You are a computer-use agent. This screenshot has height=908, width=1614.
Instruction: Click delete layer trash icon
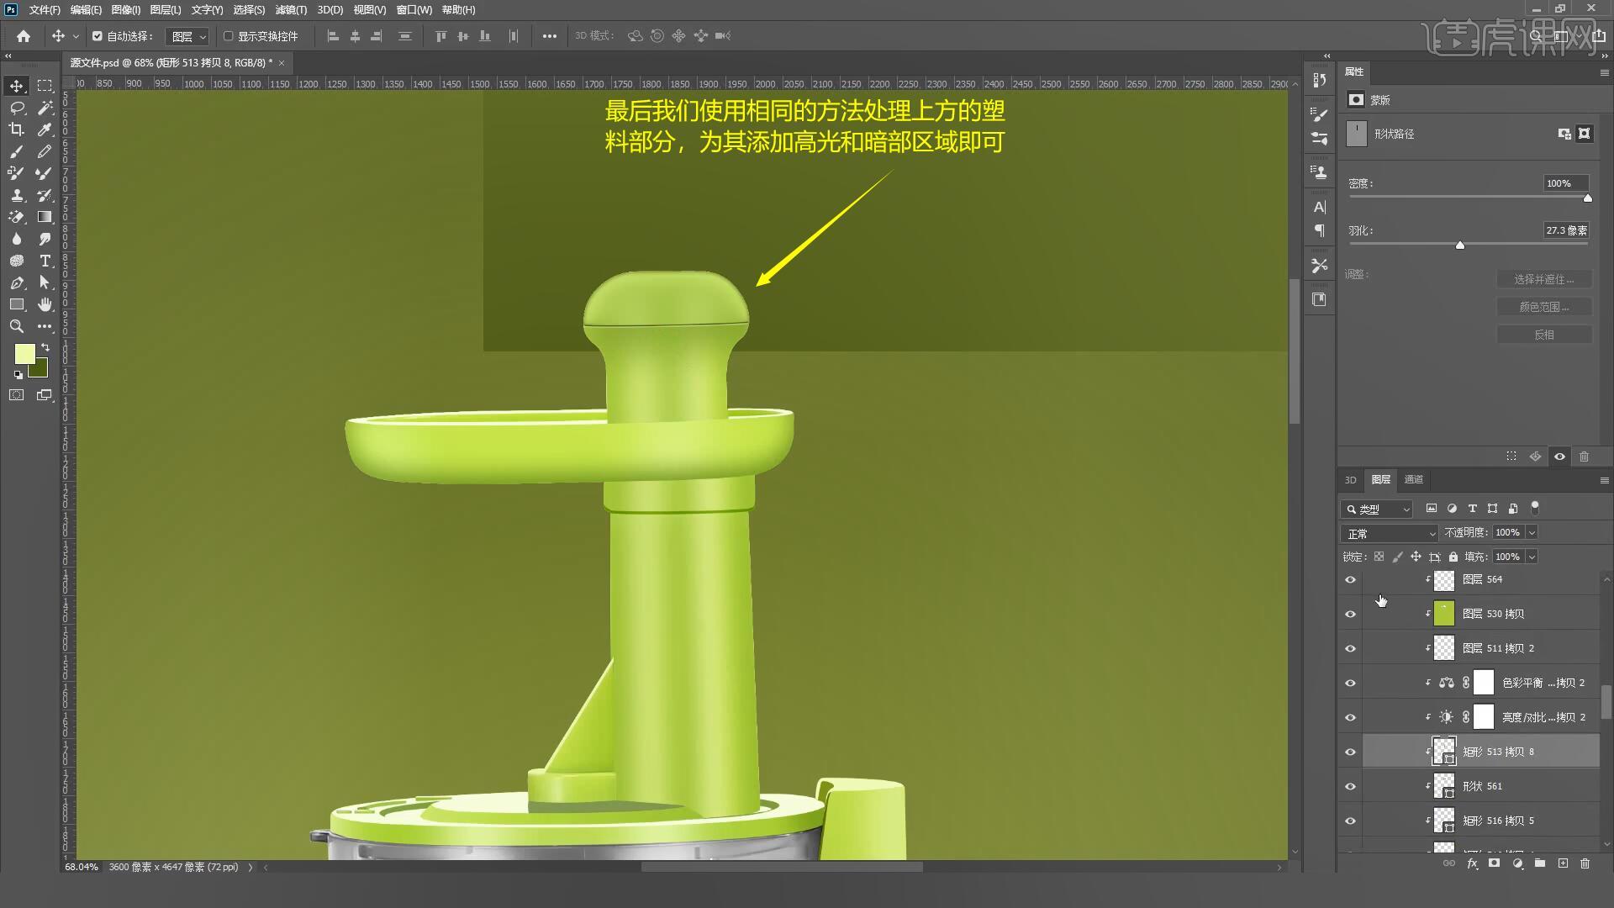click(1585, 863)
